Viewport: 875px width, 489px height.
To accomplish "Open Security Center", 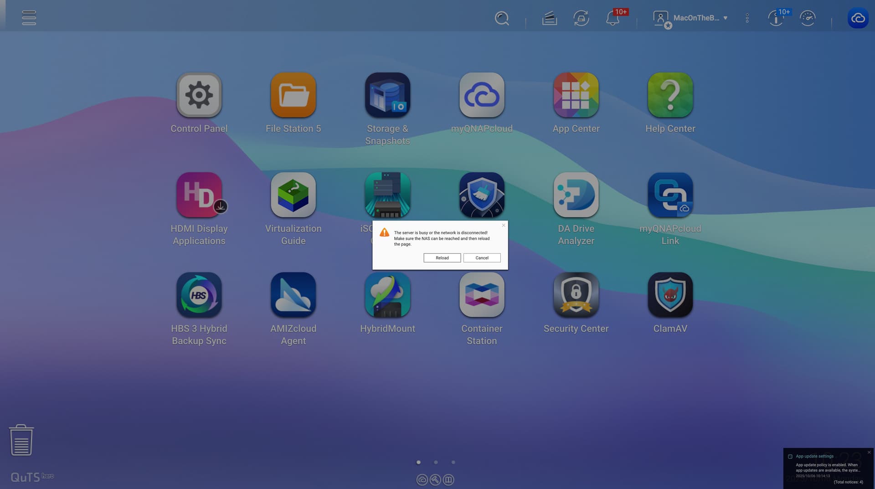I will [576, 295].
